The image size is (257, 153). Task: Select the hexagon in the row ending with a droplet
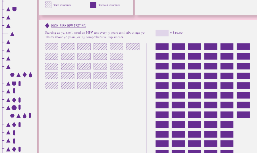point(12,75)
